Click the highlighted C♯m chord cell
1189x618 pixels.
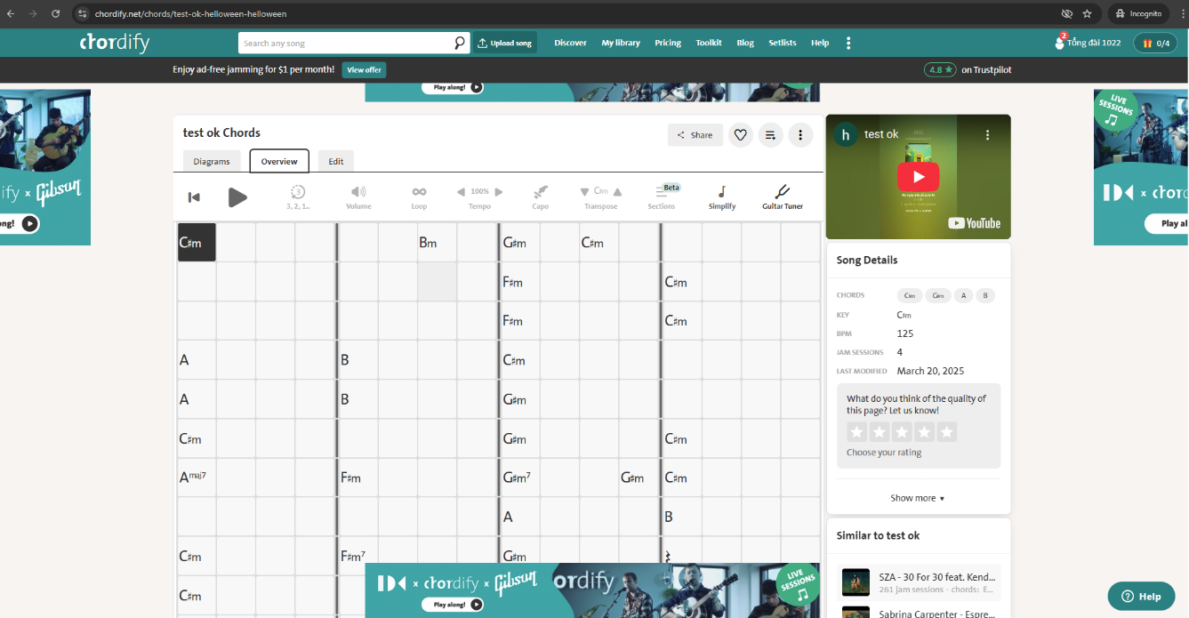pyautogui.click(x=197, y=242)
